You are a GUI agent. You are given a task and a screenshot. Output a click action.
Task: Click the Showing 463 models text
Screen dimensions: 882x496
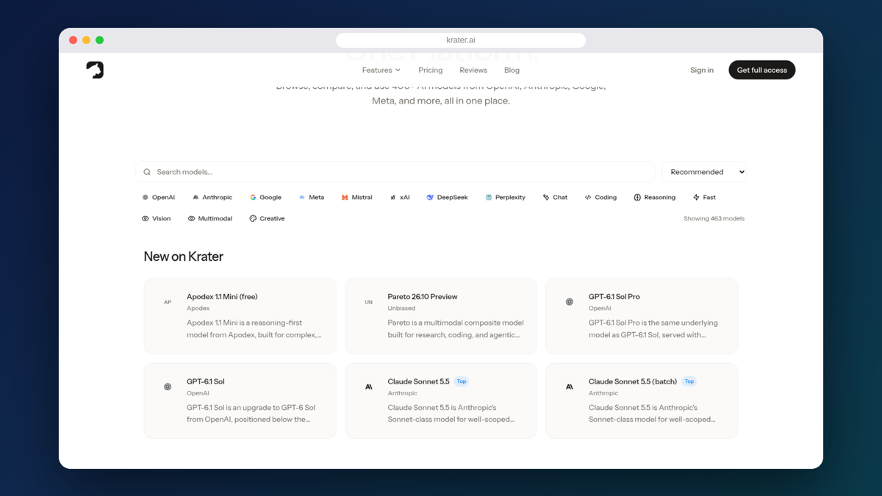[x=714, y=219]
